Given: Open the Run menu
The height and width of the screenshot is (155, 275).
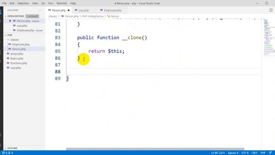Looking at the screenshot, I should coord(51,3).
